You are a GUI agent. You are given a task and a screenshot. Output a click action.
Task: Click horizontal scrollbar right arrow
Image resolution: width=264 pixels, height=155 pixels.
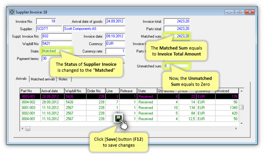(236, 129)
